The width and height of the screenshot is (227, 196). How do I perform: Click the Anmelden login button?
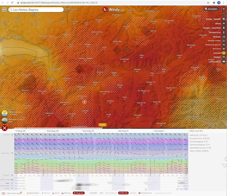211,9
